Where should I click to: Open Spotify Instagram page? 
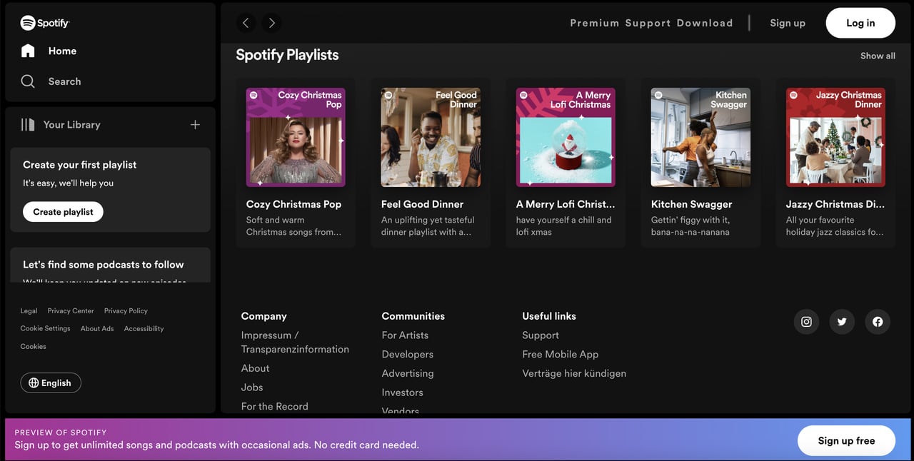pyautogui.click(x=806, y=322)
